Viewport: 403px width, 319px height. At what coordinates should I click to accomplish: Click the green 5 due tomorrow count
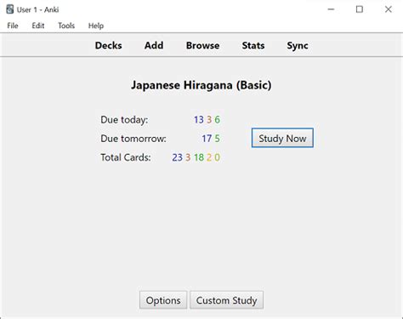point(217,139)
